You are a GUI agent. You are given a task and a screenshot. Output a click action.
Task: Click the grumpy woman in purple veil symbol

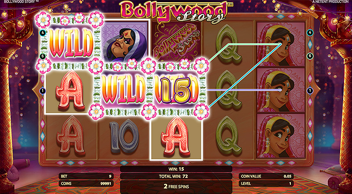[125, 43]
